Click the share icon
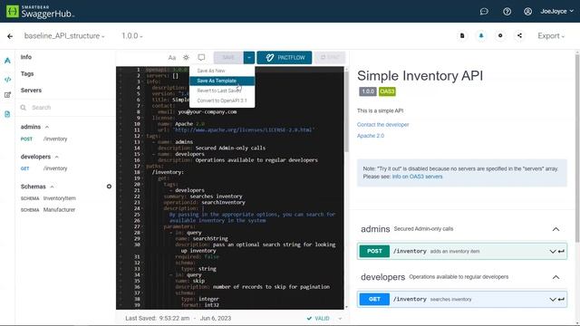 click(x=519, y=36)
